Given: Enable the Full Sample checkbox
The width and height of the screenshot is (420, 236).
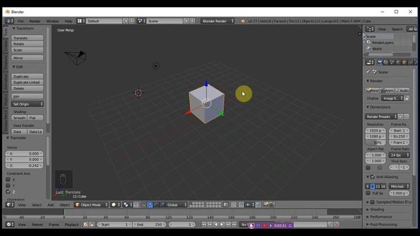Looking at the screenshot, I should click(x=368, y=193).
